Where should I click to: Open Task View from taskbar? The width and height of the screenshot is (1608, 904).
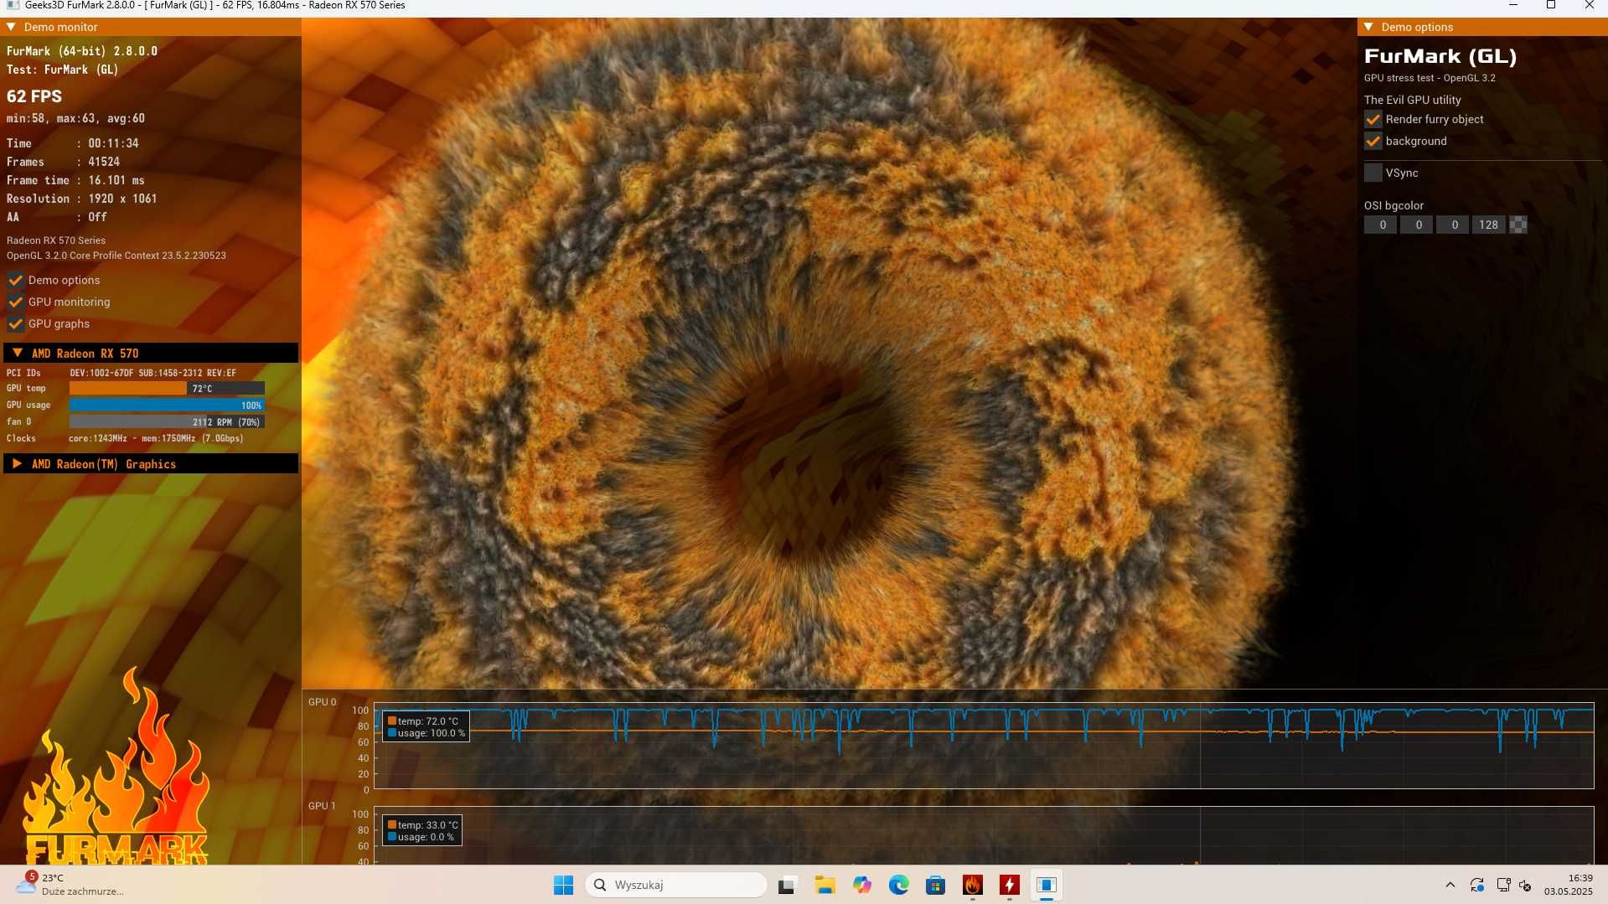[x=787, y=885]
